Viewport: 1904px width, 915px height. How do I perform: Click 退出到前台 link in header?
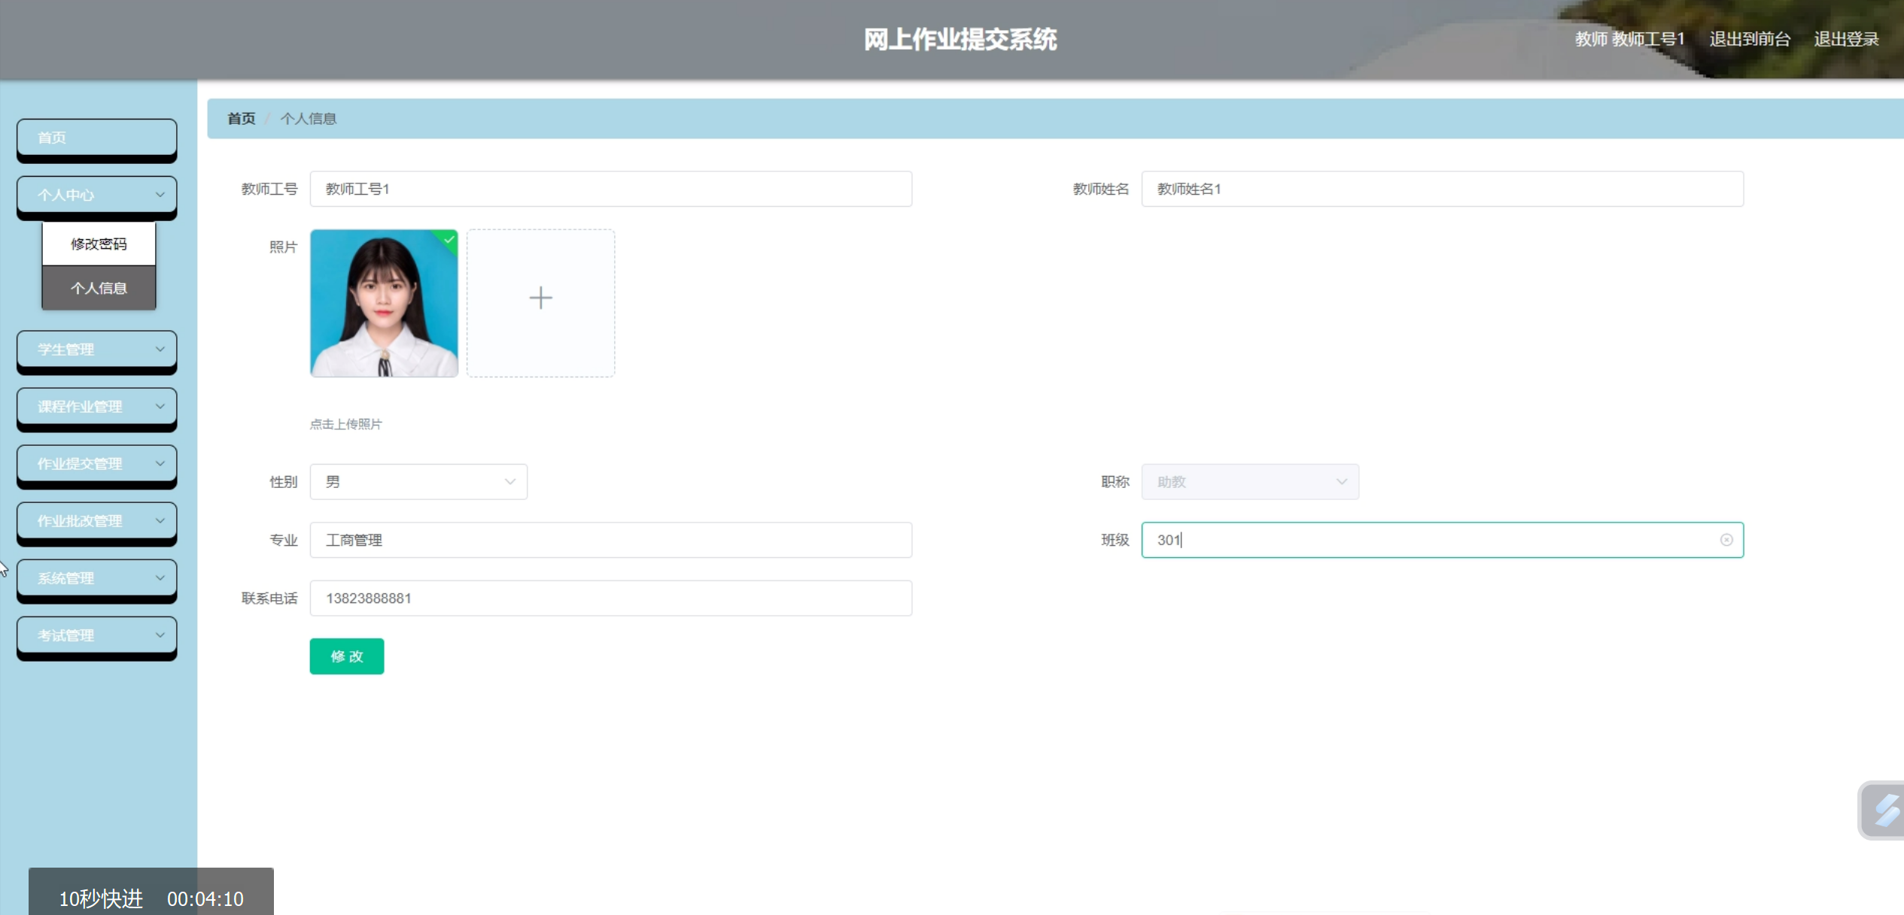[1749, 39]
